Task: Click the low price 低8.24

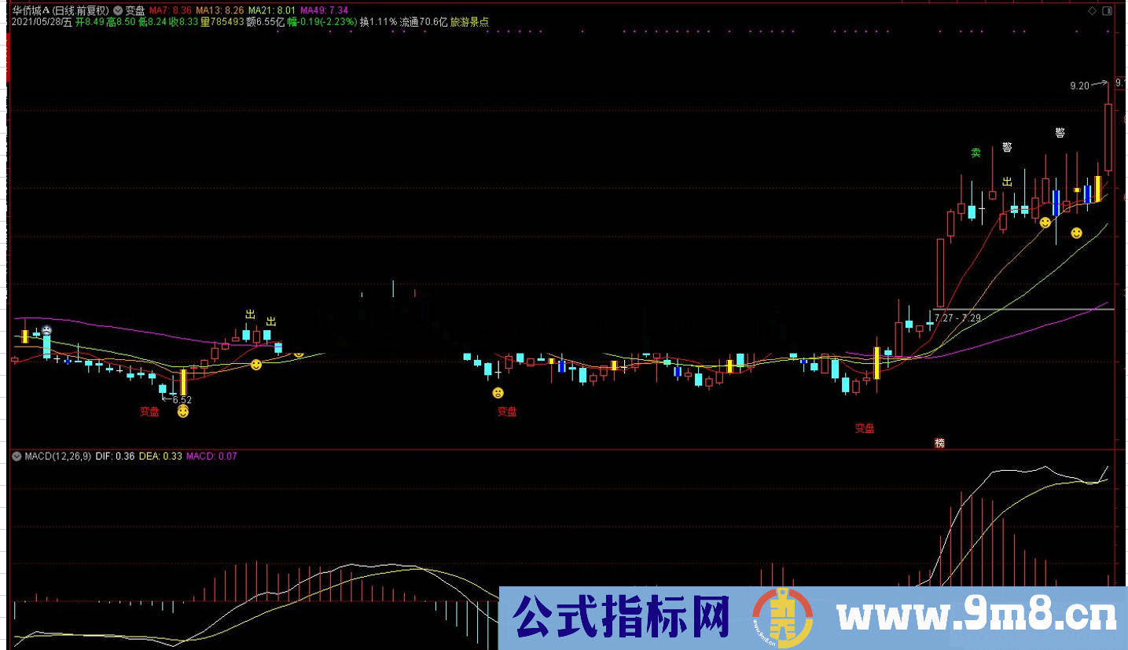Action: 152,22
